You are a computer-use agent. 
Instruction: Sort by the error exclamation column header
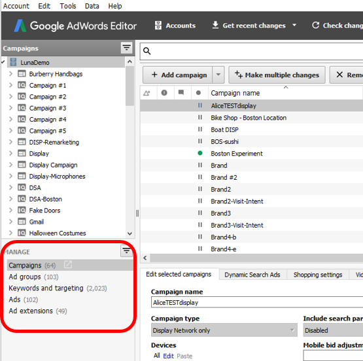point(164,93)
